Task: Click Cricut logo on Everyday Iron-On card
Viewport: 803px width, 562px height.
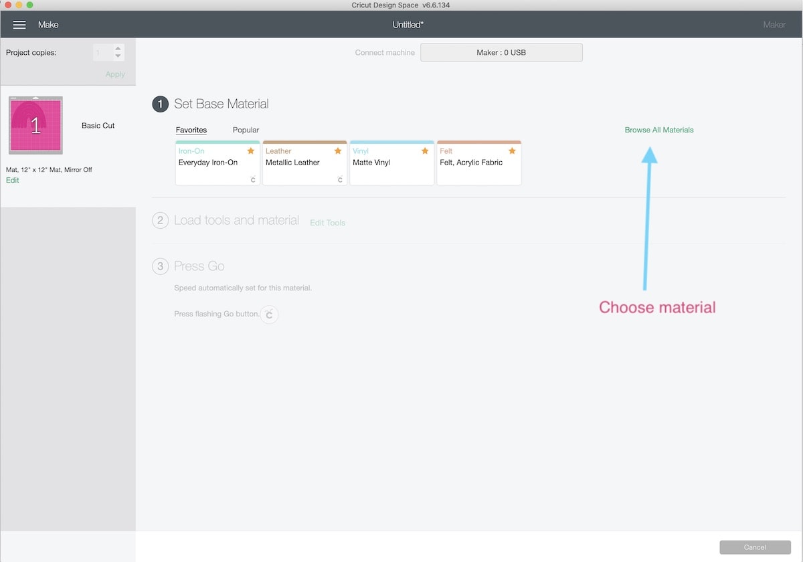Action: click(253, 179)
